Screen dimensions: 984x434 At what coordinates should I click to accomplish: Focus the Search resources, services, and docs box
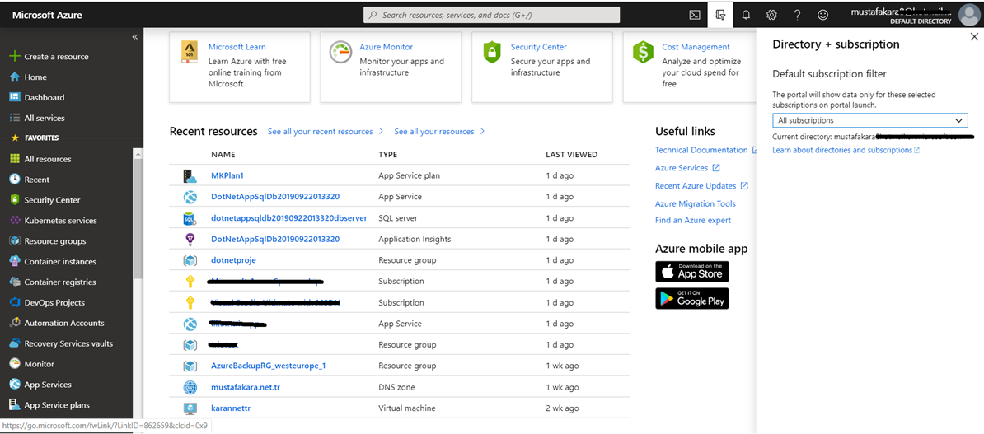(491, 15)
